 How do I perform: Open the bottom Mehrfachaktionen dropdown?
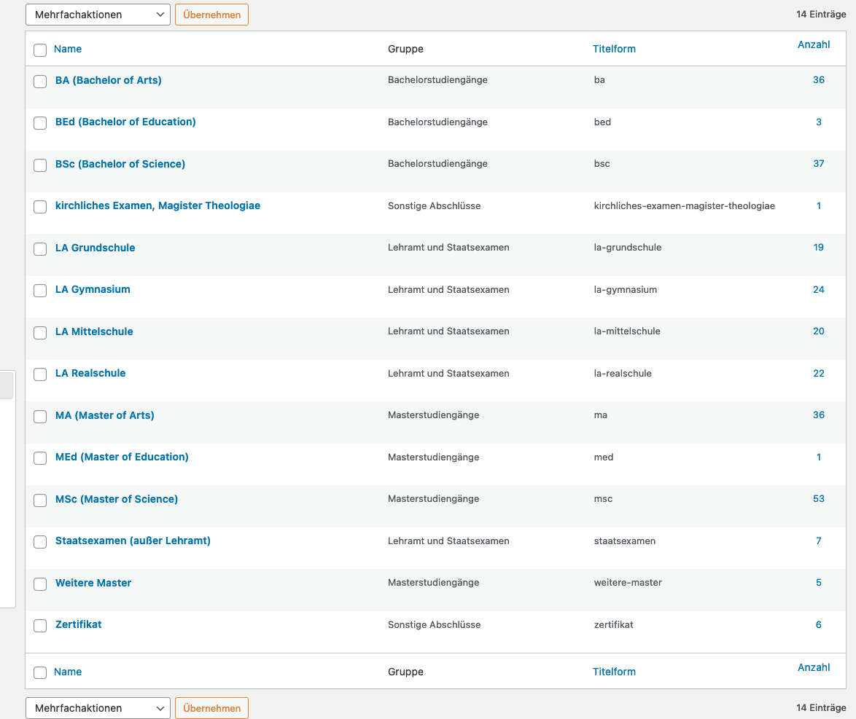click(98, 707)
